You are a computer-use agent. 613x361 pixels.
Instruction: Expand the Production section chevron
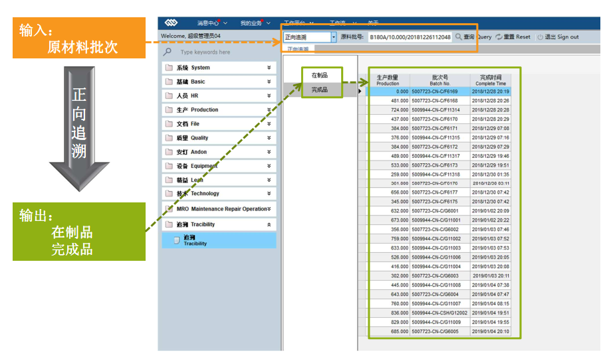coord(269,109)
